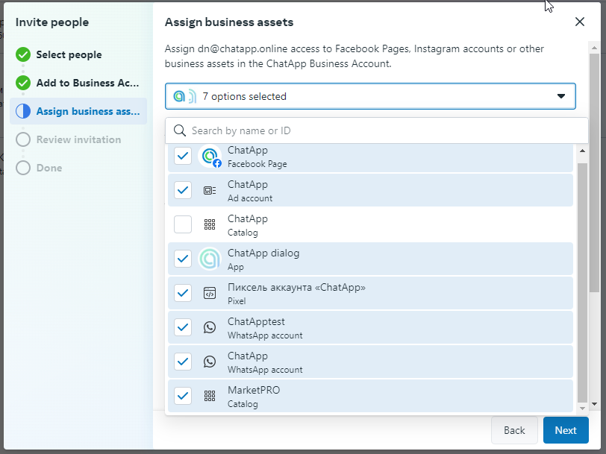Check the unchecked ChatApp Catalog checkbox
Viewport: 606px width, 454px height.
[x=183, y=224]
